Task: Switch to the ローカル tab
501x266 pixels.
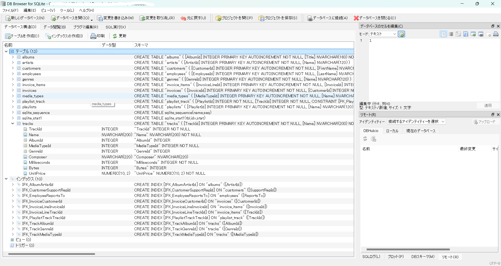Action: 392,131
